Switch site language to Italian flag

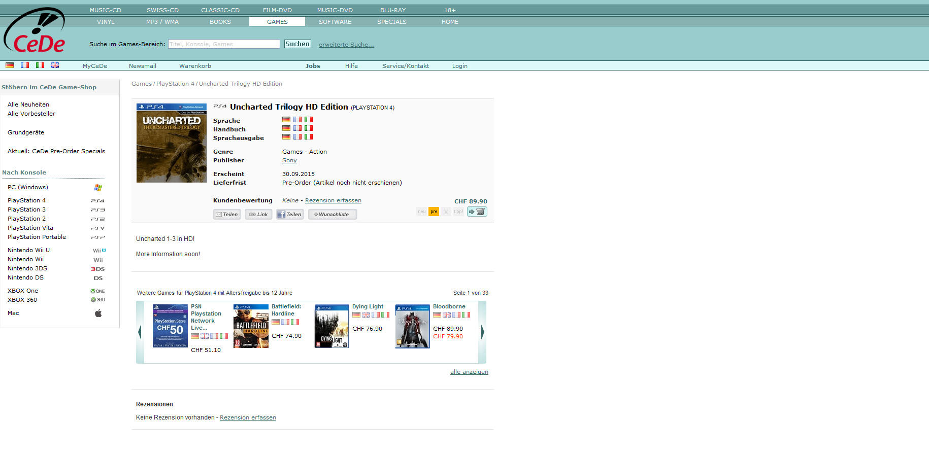(x=40, y=65)
